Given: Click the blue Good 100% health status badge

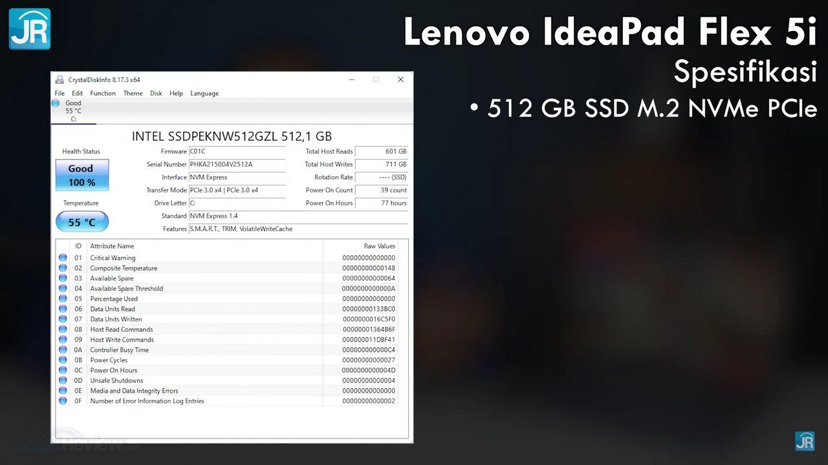Looking at the screenshot, I should [82, 175].
